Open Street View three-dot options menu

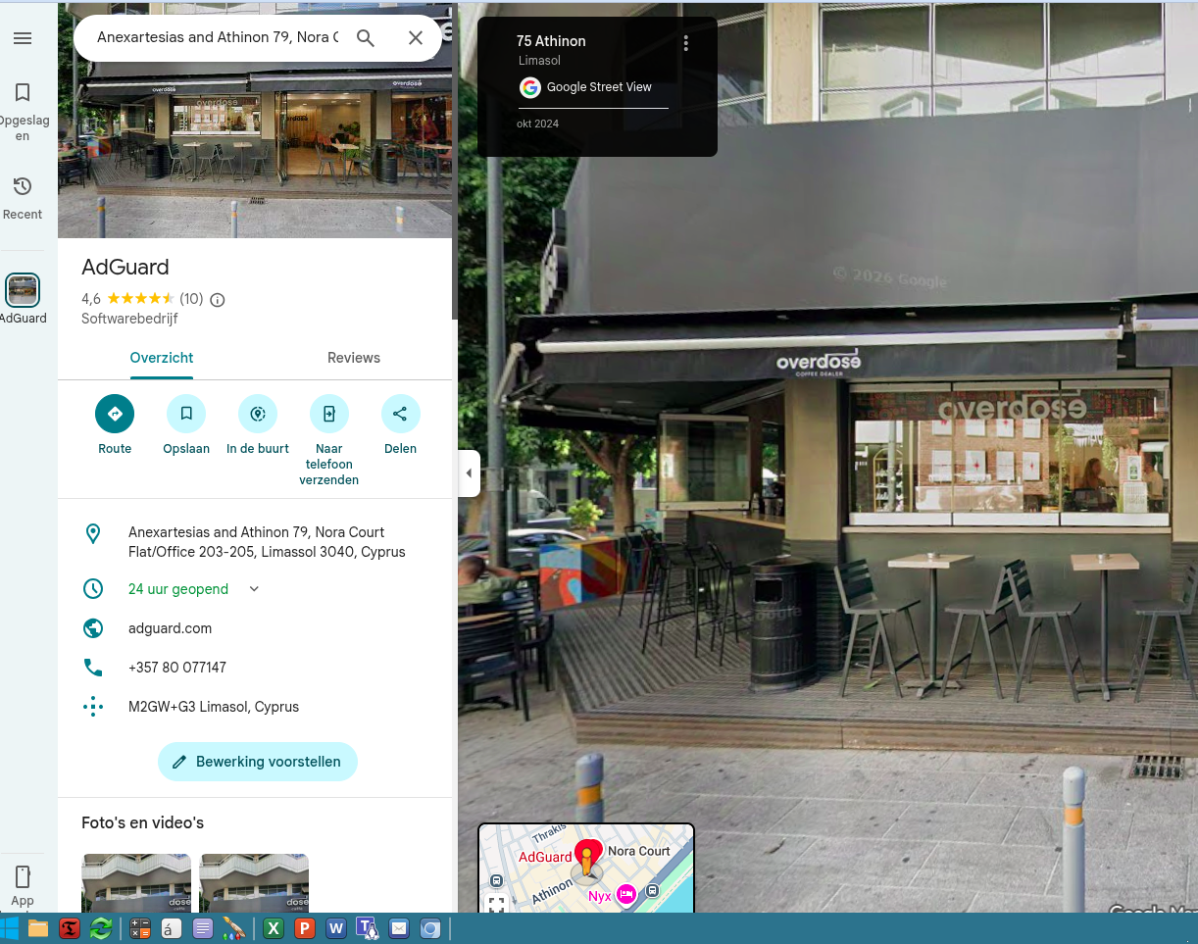click(686, 43)
